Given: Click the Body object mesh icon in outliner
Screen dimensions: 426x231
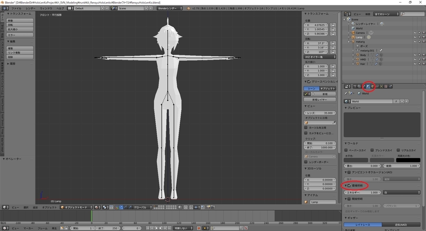Looking at the screenshot, I should 357,55.
